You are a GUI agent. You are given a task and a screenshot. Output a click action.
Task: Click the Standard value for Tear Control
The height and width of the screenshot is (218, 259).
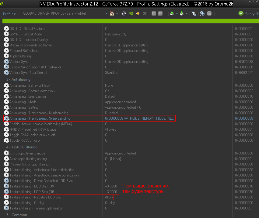pos(111,73)
